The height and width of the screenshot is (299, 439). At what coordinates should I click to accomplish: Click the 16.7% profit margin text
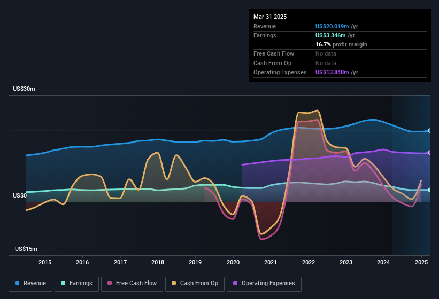(341, 44)
